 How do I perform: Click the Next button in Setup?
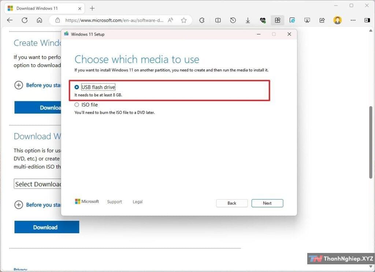click(x=267, y=203)
